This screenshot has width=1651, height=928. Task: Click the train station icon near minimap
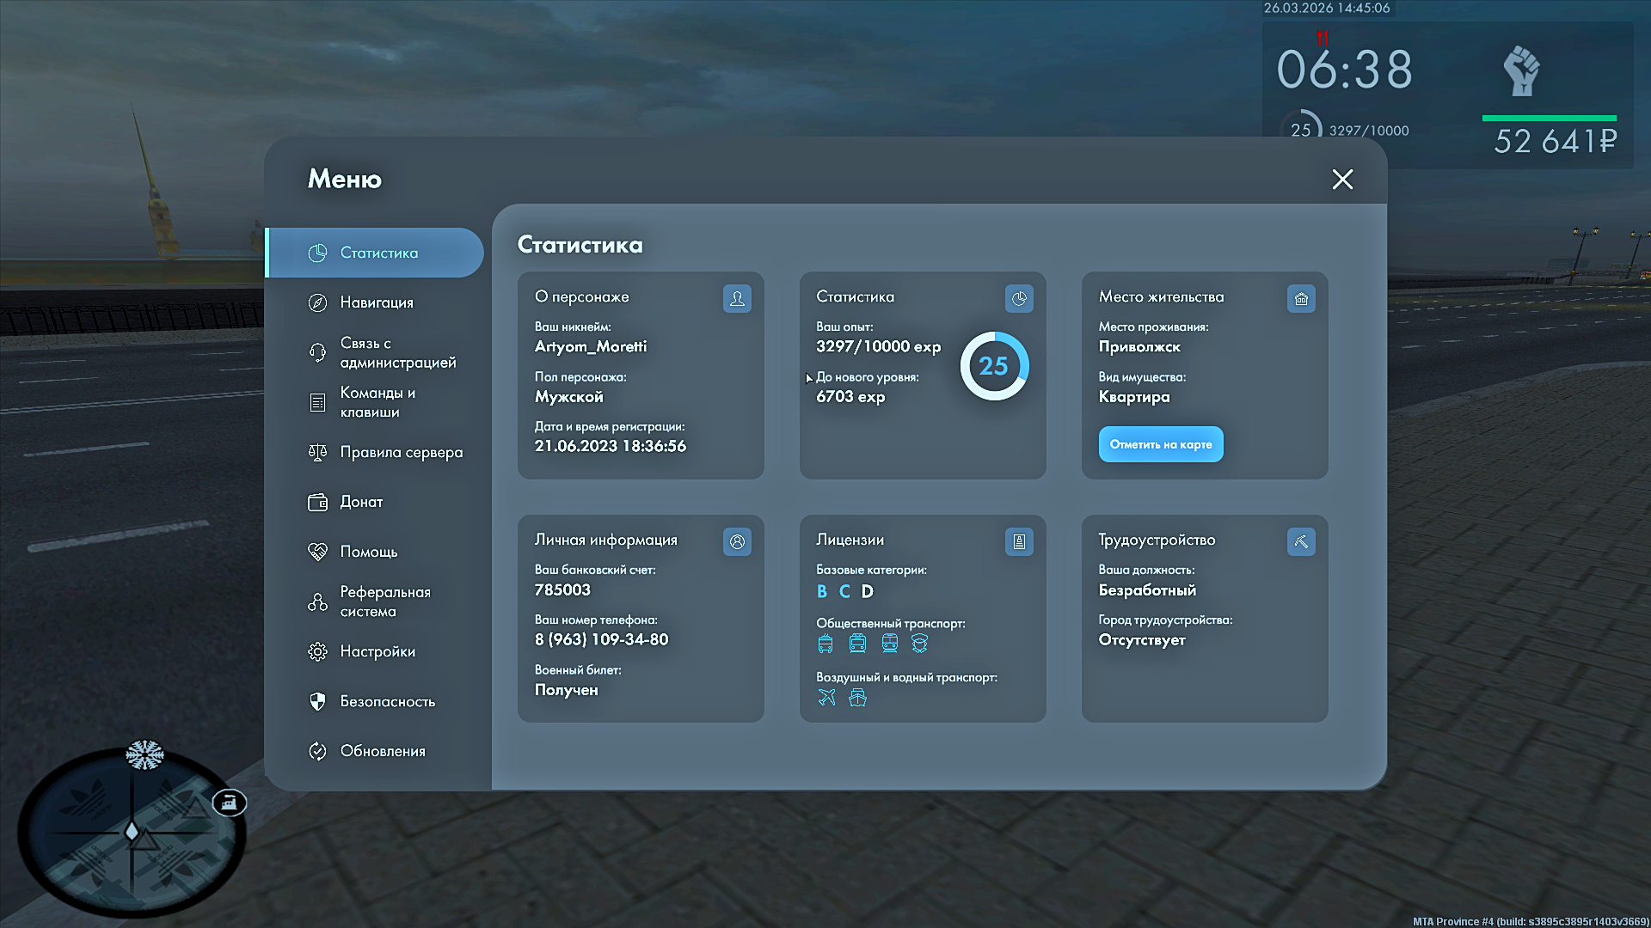tap(229, 803)
